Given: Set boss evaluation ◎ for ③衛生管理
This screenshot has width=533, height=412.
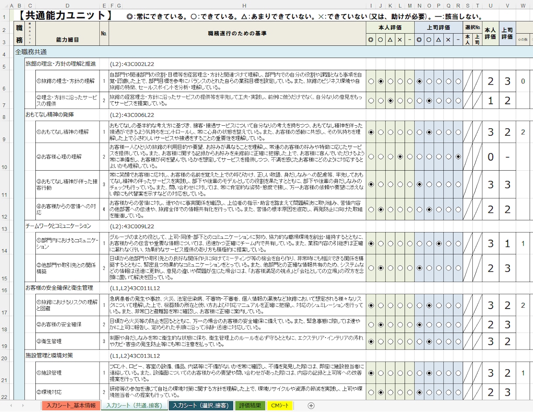Looking at the screenshot, I should 419,341.
